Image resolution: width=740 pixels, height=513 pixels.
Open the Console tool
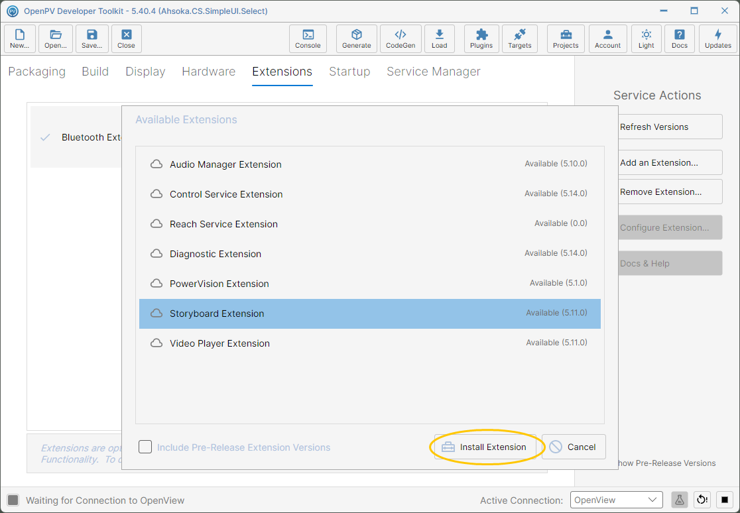(308, 38)
